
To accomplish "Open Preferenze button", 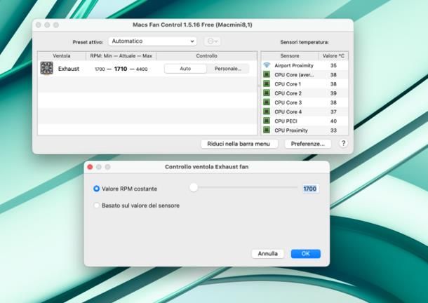I will click(x=308, y=144).
